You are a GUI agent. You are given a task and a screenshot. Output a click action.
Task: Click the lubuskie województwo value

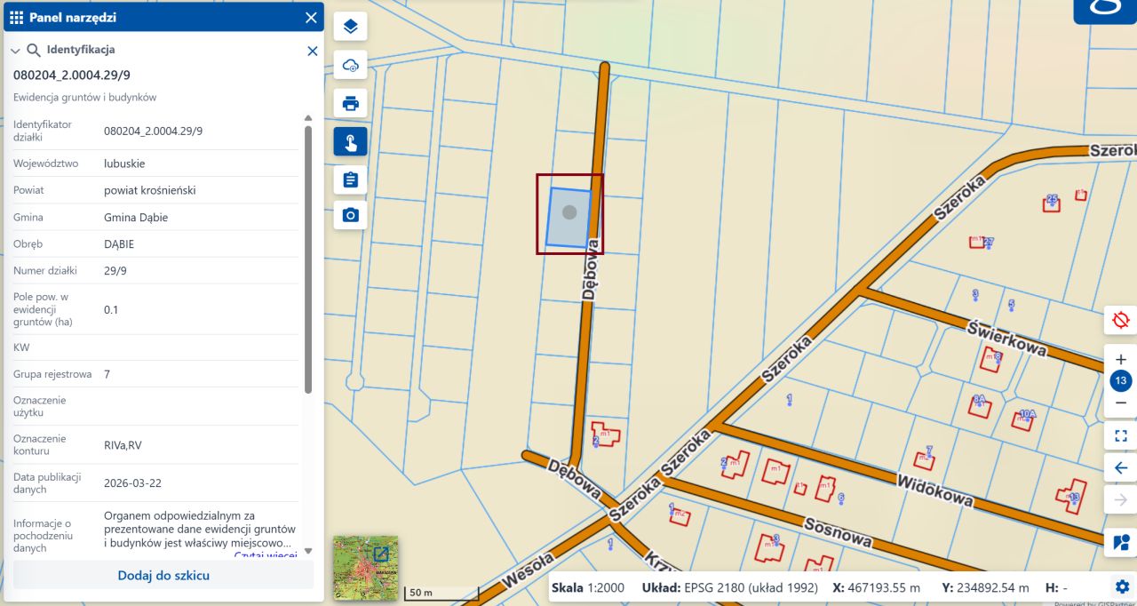[x=124, y=163]
